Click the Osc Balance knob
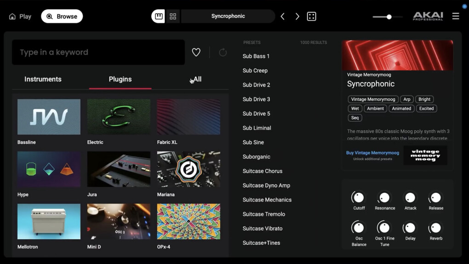 pyautogui.click(x=358, y=228)
